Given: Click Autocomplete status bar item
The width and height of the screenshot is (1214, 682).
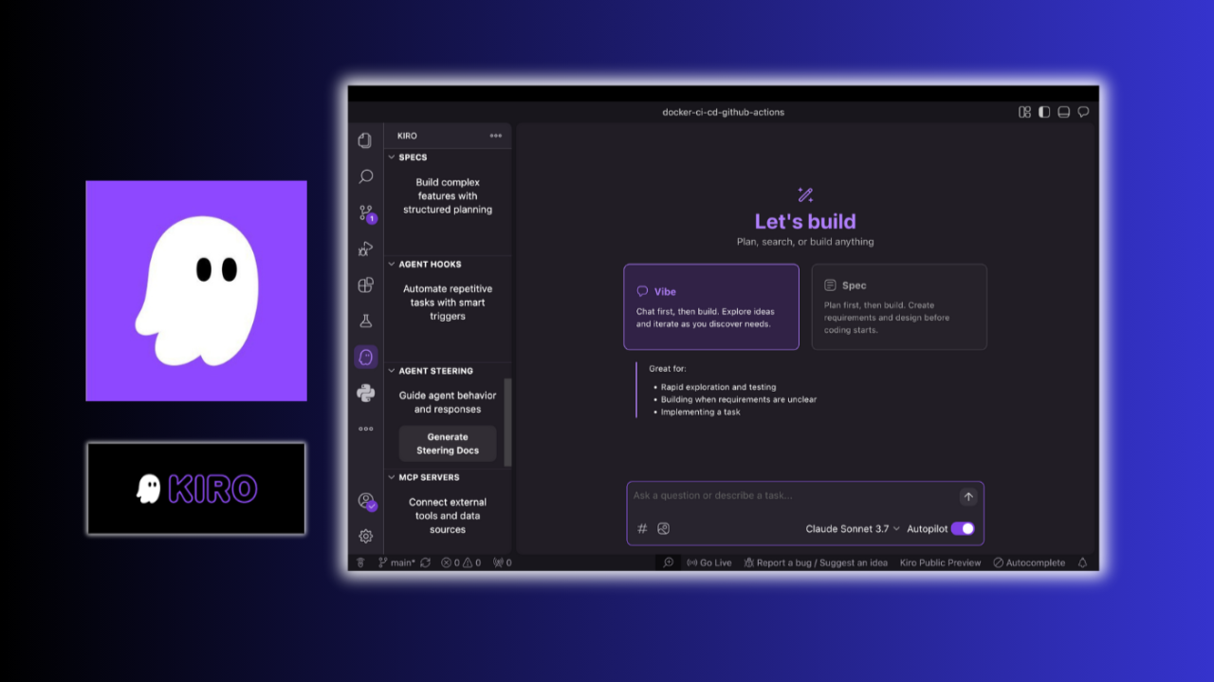Looking at the screenshot, I should click(x=1029, y=562).
